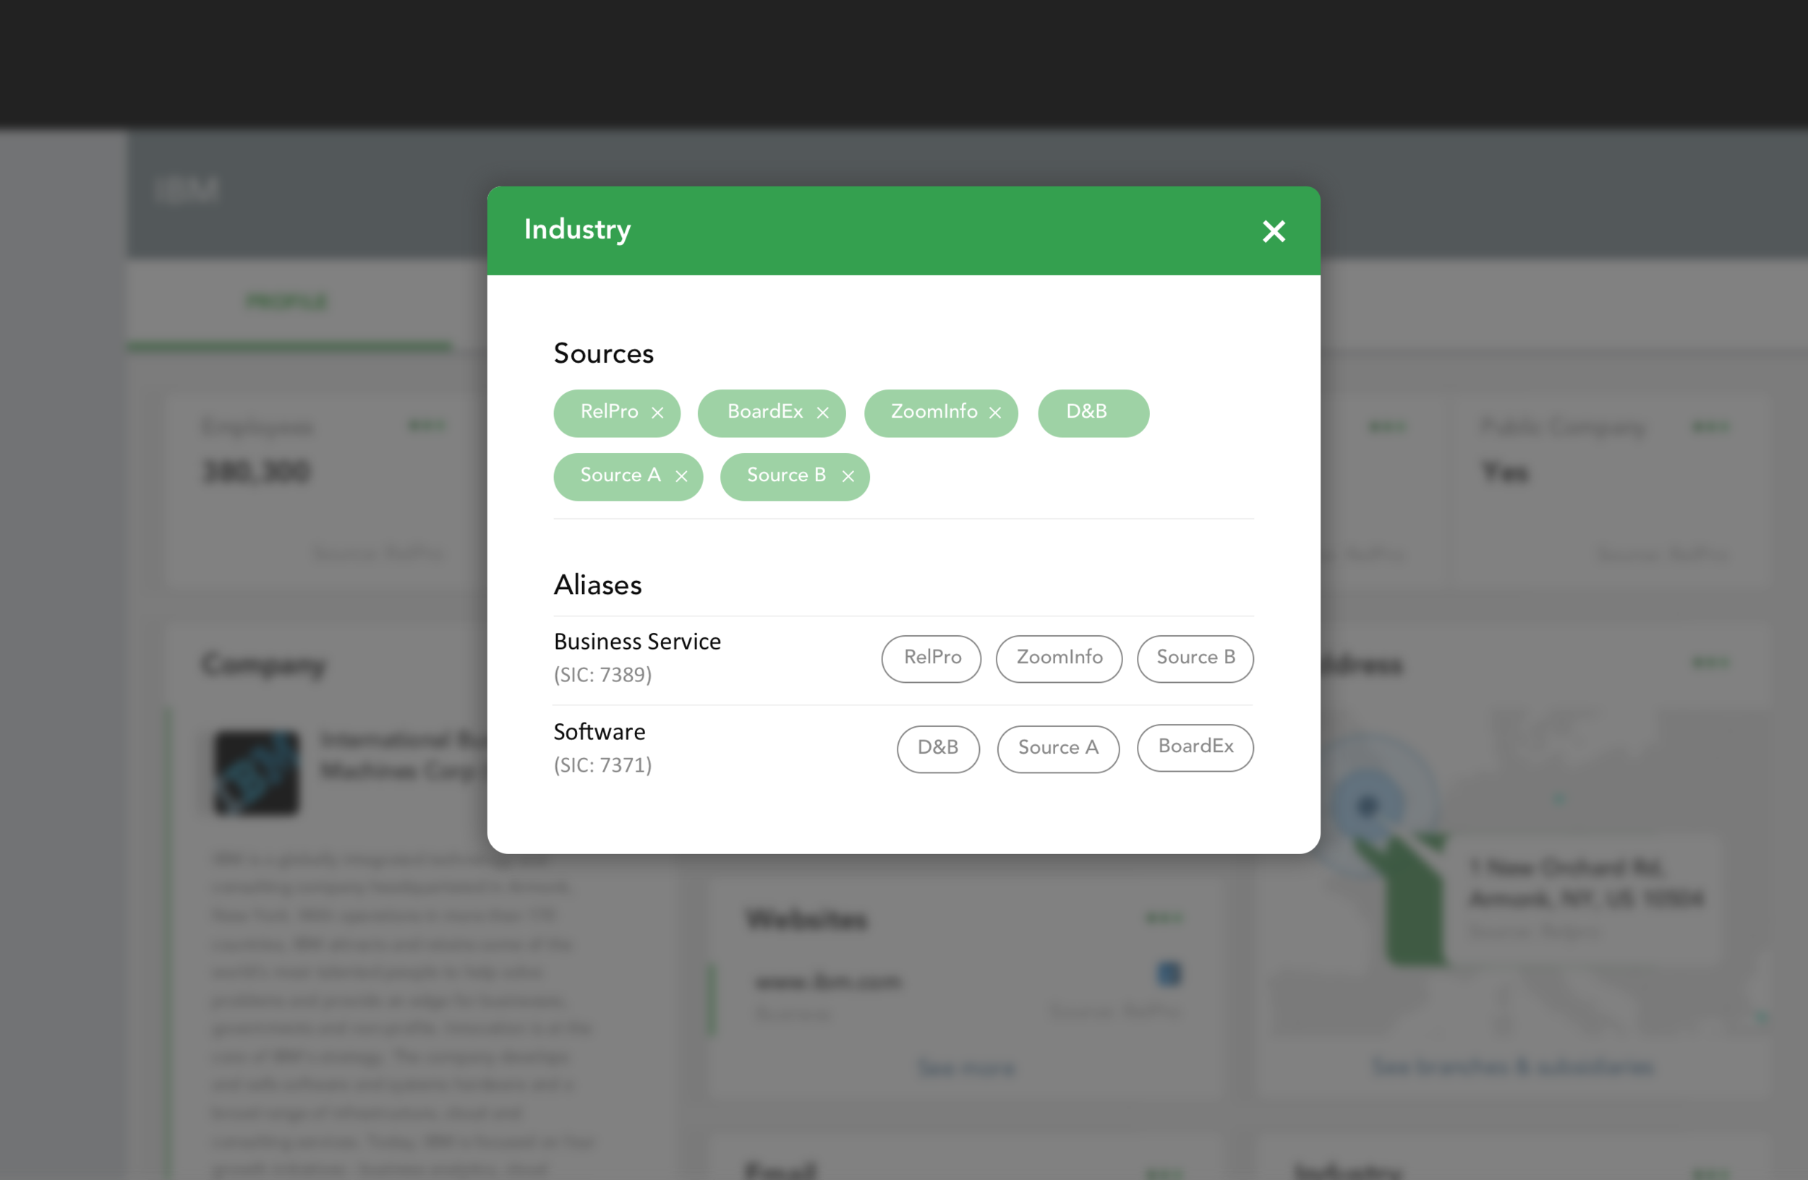Toggle RelPro for Business Service alias
Viewport: 1808px width, 1180px height.
pyautogui.click(x=931, y=659)
